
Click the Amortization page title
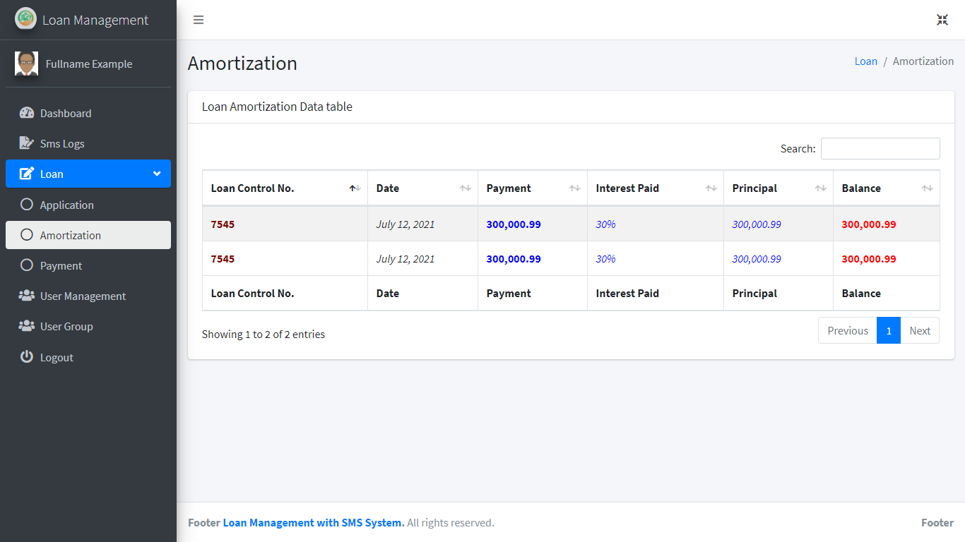pos(242,63)
